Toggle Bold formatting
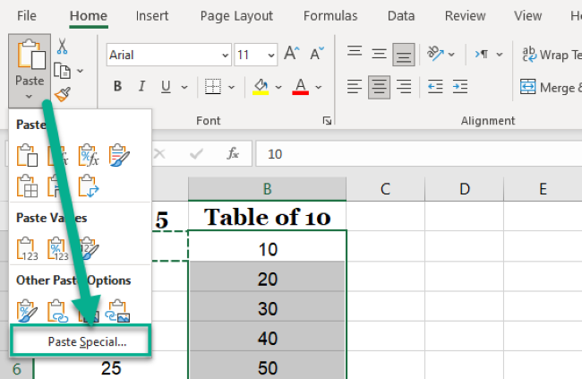This screenshot has height=379, width=582. (x=117, y=87)
